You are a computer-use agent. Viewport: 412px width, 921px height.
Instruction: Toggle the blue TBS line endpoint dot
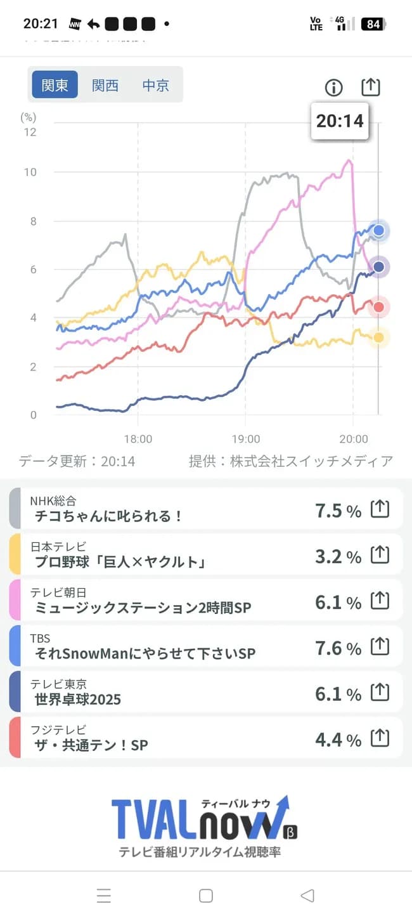point(378,231)
